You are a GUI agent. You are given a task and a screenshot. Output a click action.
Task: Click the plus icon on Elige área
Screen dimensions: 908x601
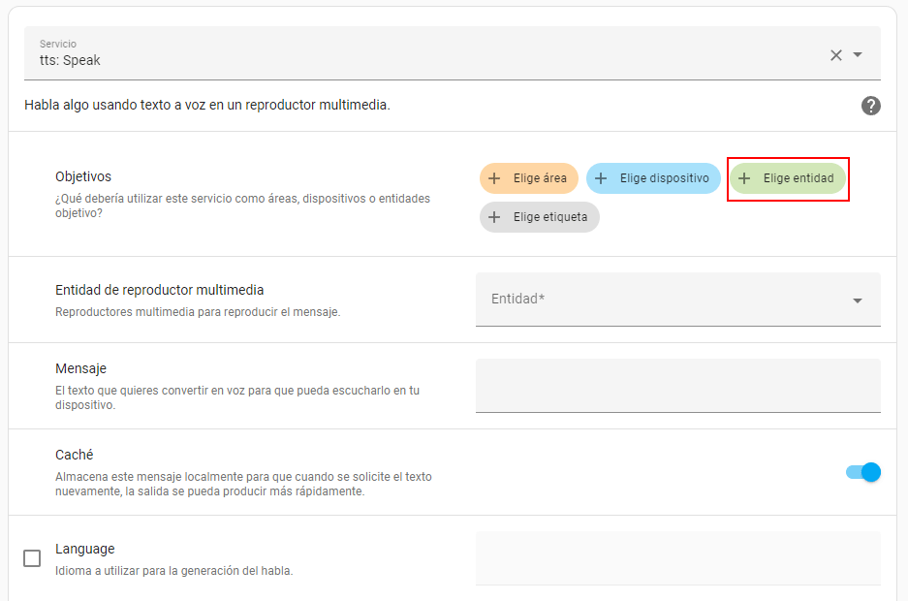494,178
